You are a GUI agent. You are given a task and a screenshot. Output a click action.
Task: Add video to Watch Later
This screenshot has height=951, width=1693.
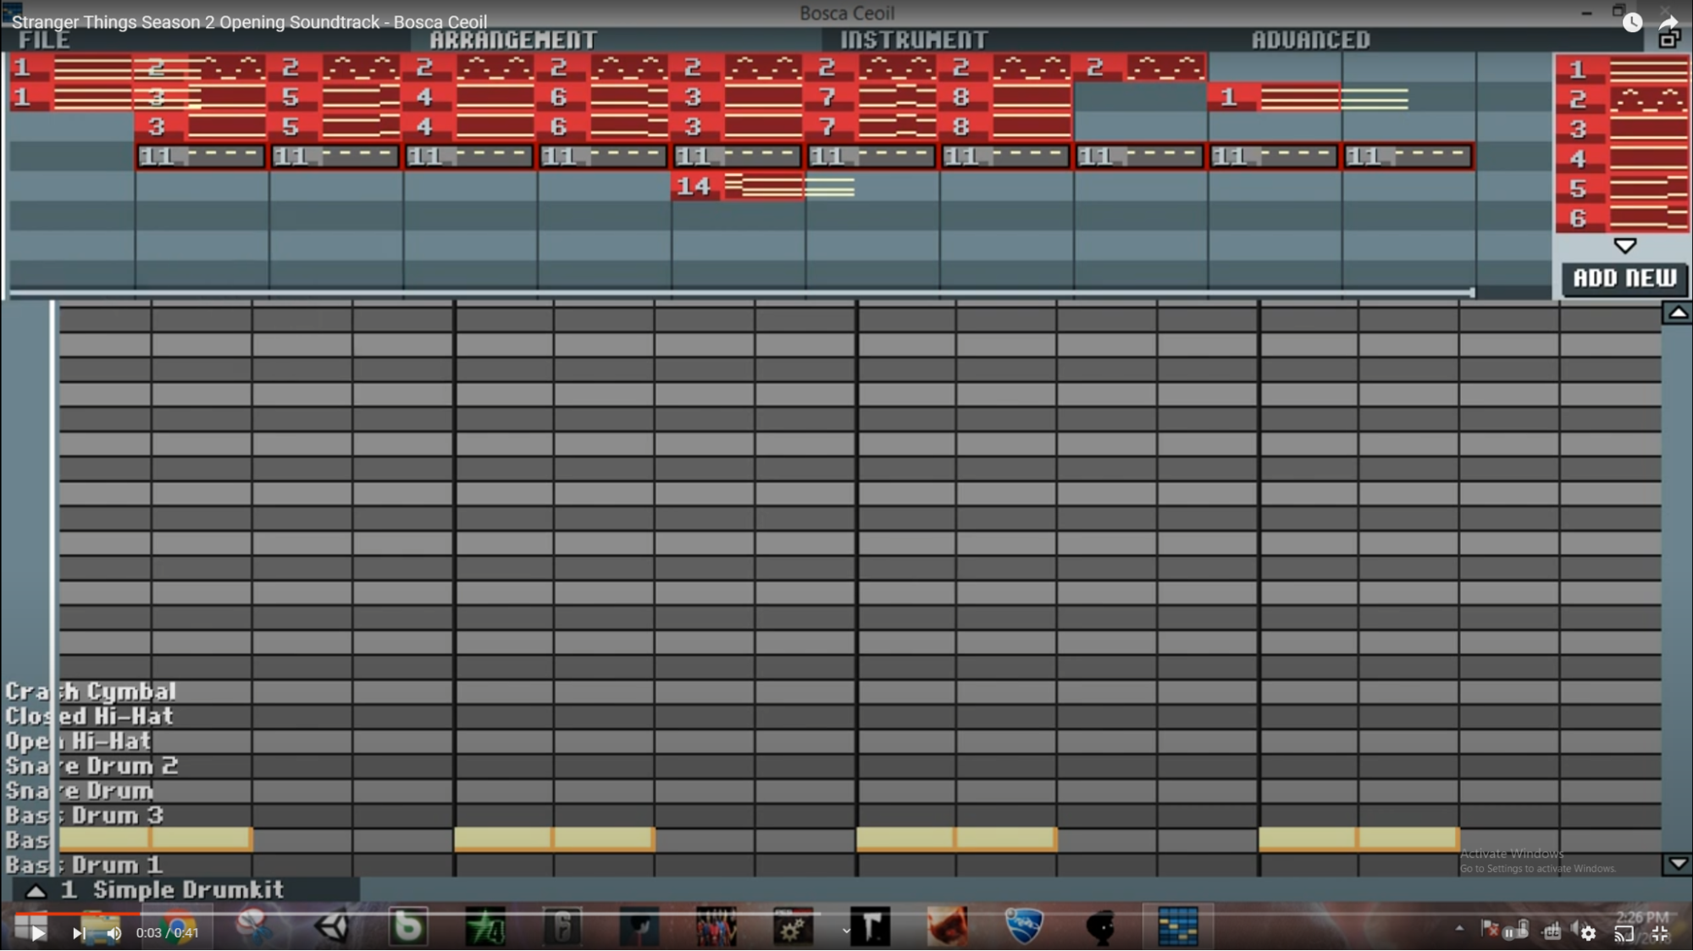[x=1632, y=23]
